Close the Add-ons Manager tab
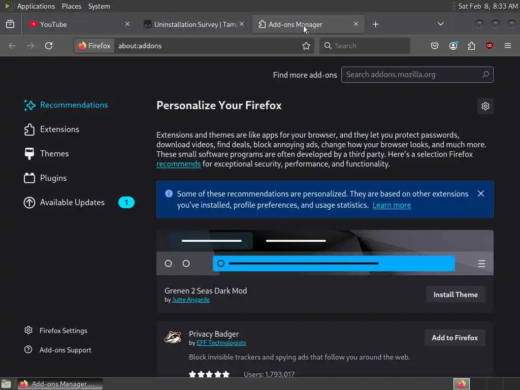The width and height of the screenshot is (520, 390). [x=356, y=24]
